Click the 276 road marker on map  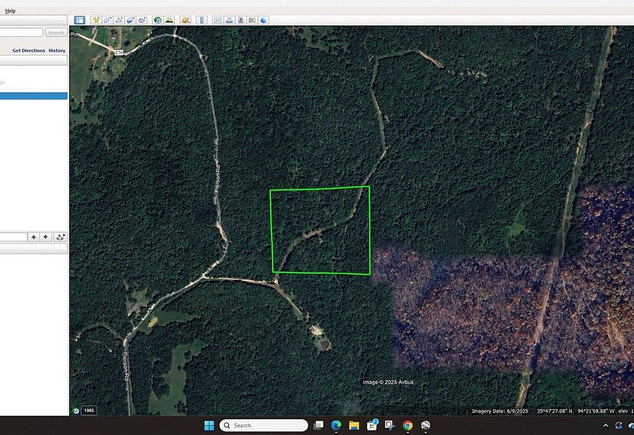tap(118, 53)
